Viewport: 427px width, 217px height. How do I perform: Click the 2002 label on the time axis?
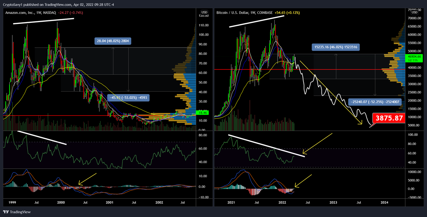(x=159, y=202)
